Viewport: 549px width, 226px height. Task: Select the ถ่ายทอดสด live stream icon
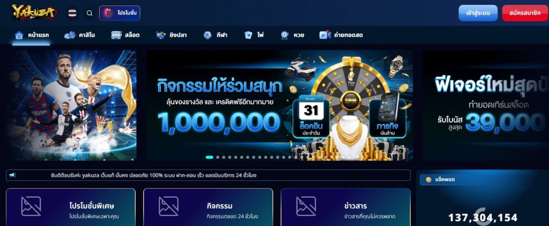pos(325,35)
